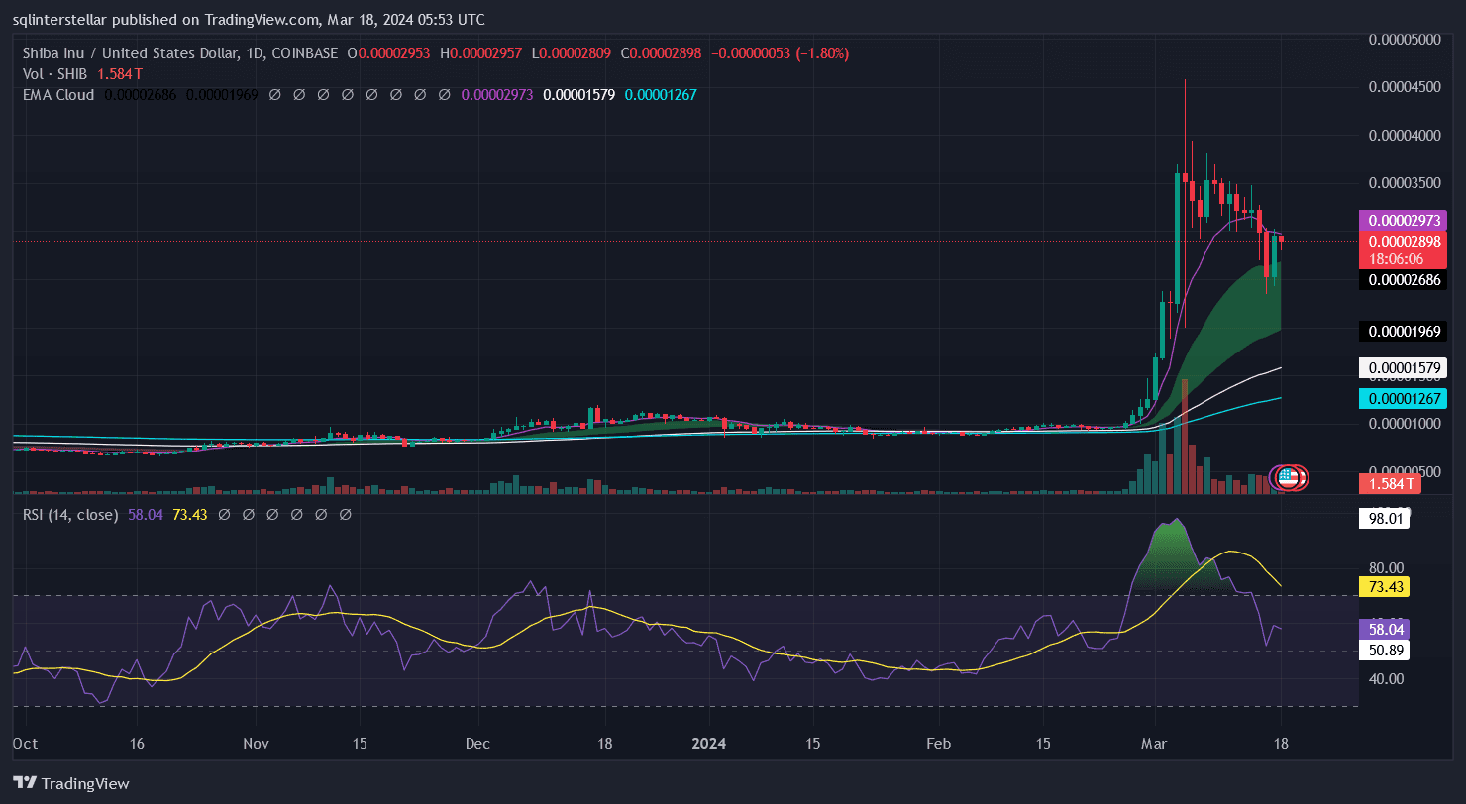Click the red 0.00002898 current price label

(1402, 242)
